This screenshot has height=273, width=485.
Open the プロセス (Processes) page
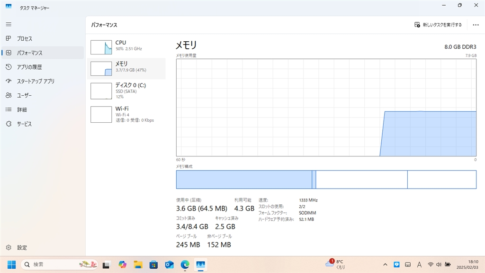43,39
